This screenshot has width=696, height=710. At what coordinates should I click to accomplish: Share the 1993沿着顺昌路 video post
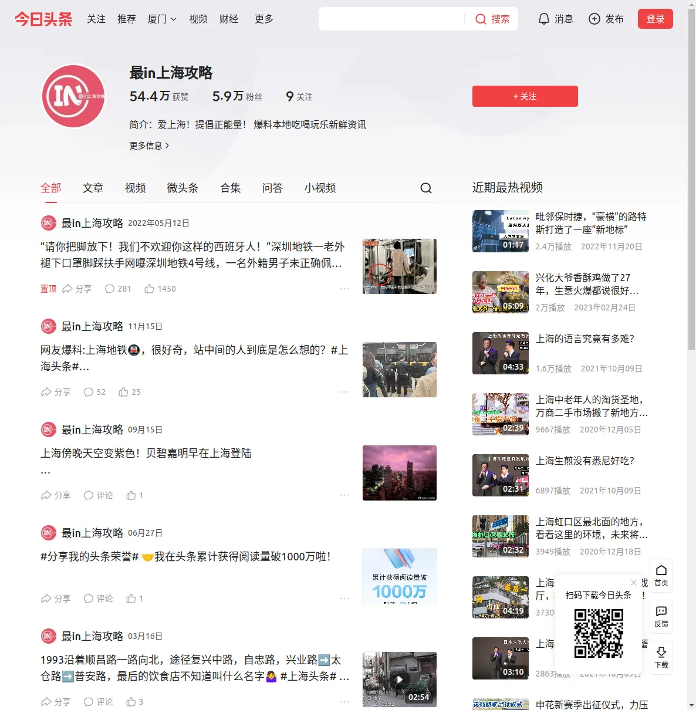56,702
